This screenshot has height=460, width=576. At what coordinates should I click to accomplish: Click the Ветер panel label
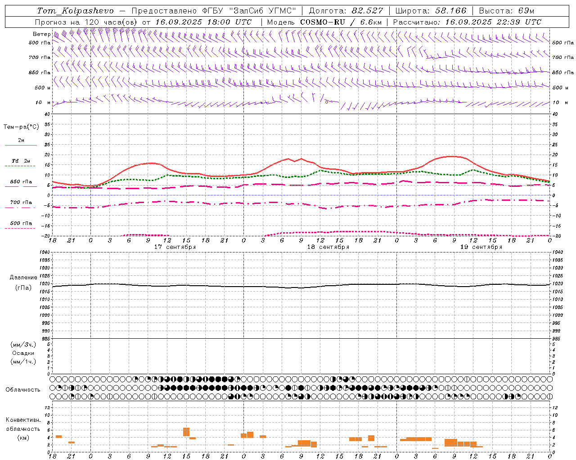[x=42, y=34]
